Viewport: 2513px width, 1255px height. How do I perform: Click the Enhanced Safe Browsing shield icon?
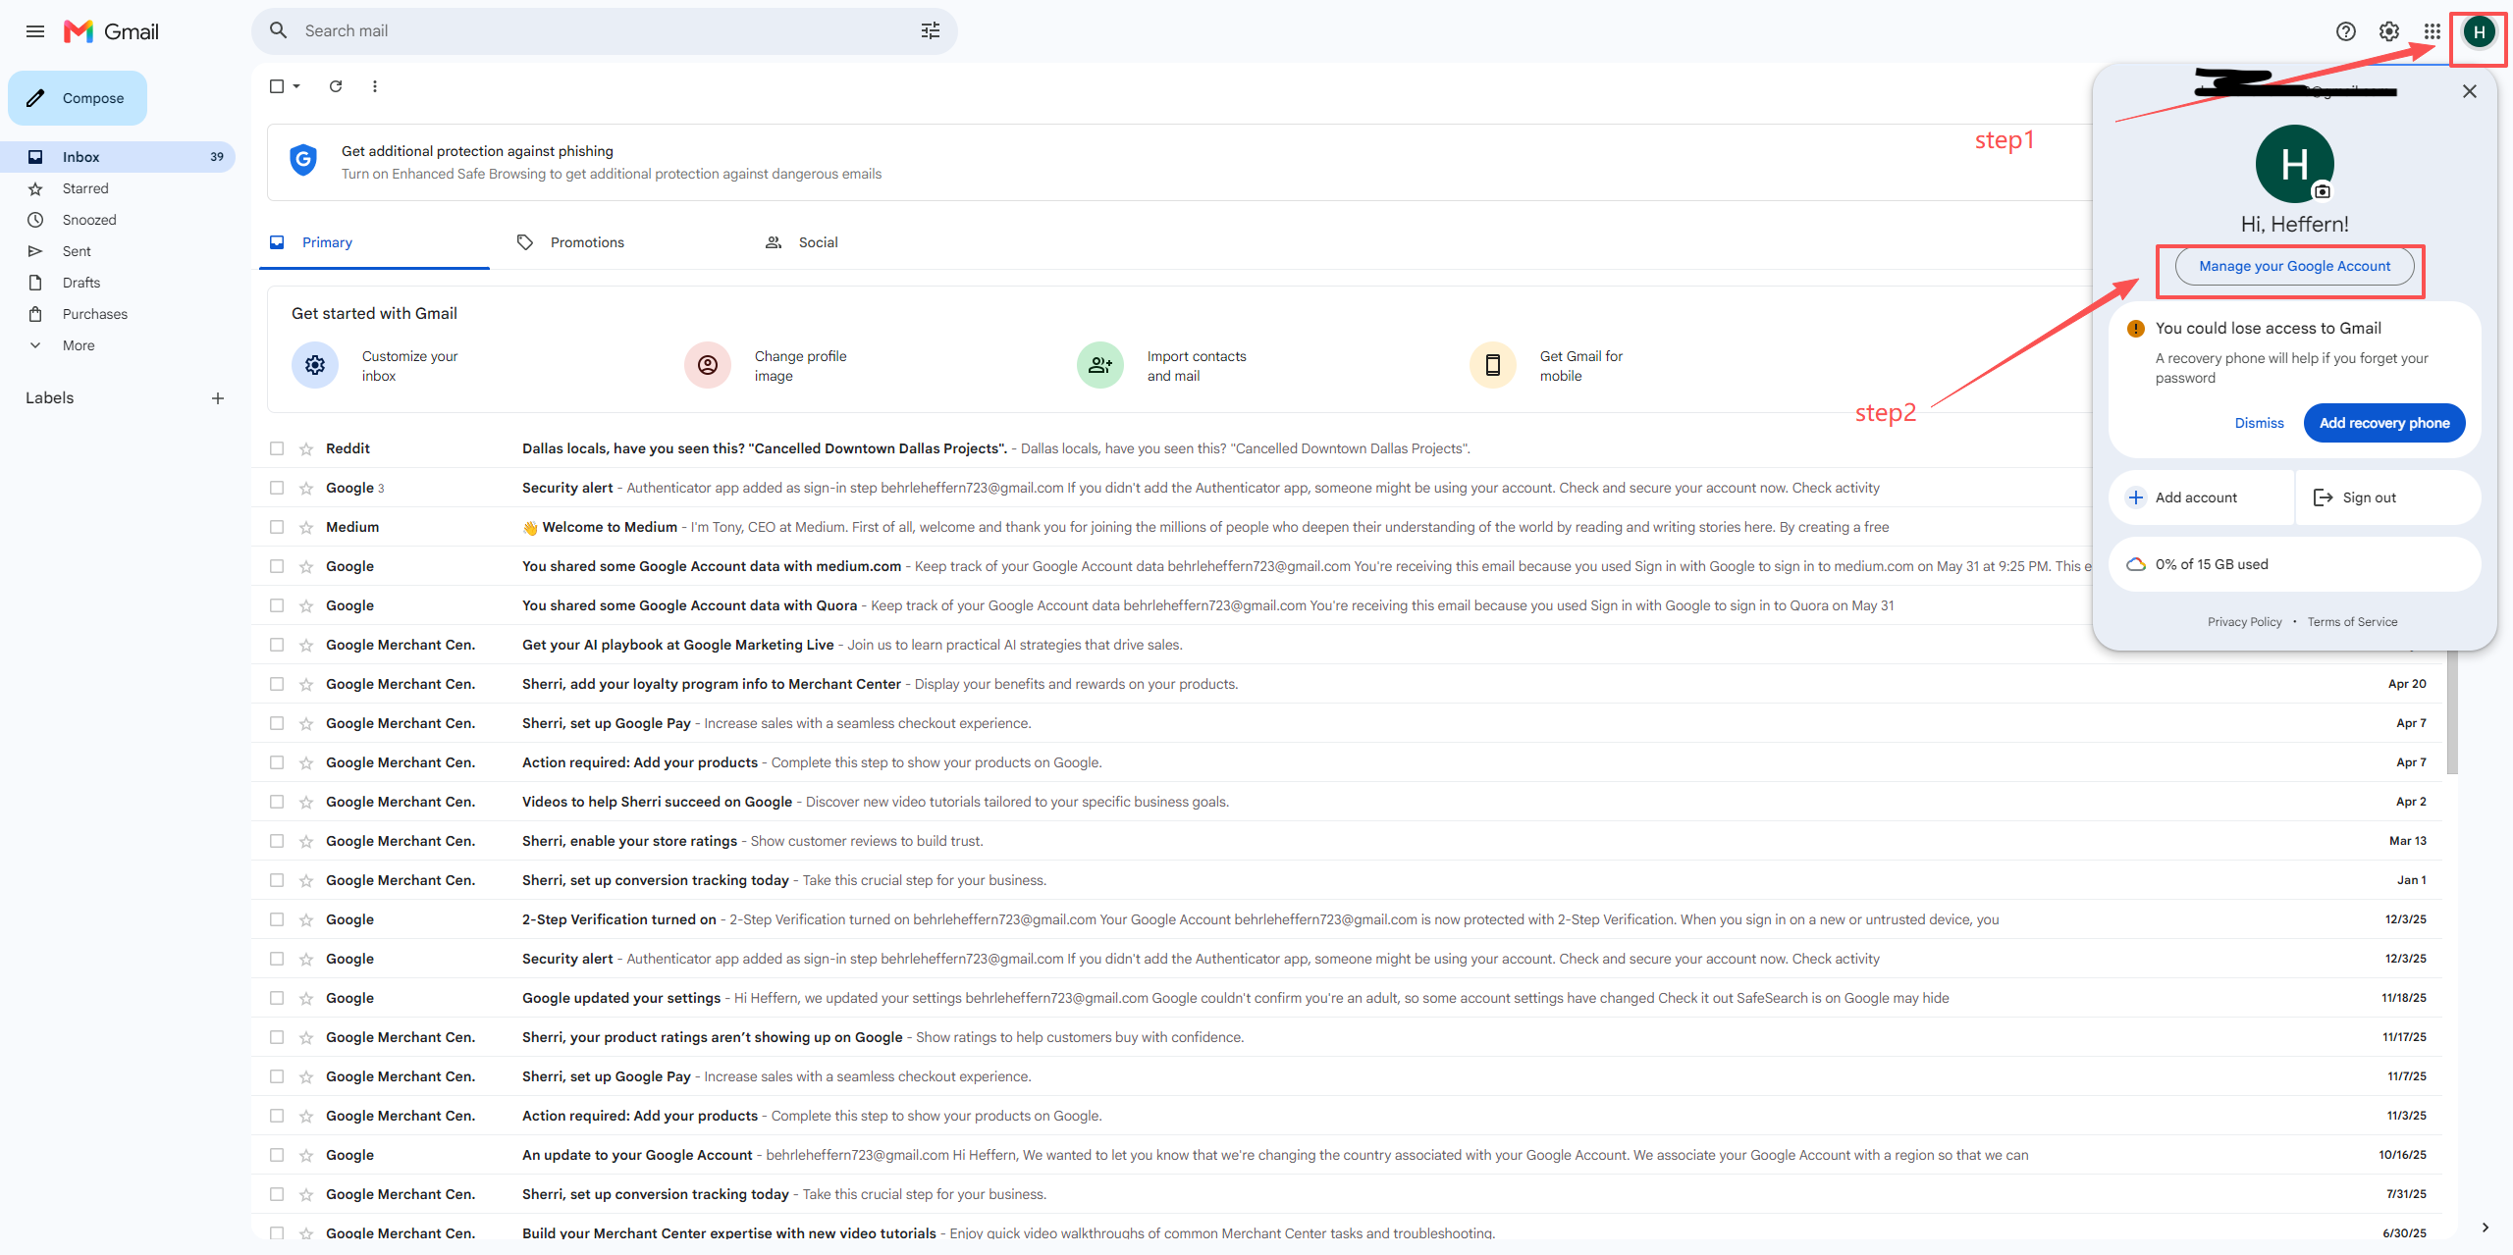pyautogui.click(x=303, y=160)
